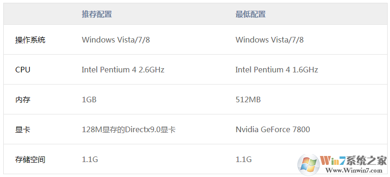The width and height of the screenshot is (390, 177).
Task: Click the Windows flag logo icon
Action: coord(308,164)
